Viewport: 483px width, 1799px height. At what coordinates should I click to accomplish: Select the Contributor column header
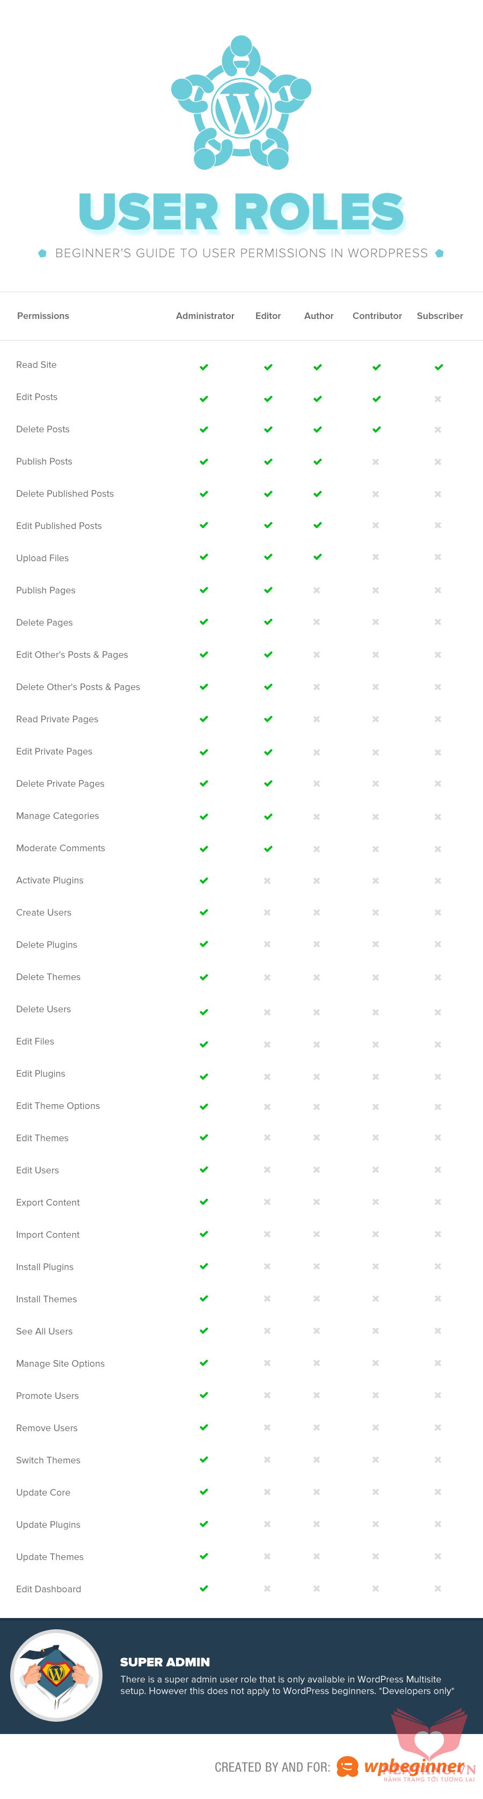coord(377,316)
